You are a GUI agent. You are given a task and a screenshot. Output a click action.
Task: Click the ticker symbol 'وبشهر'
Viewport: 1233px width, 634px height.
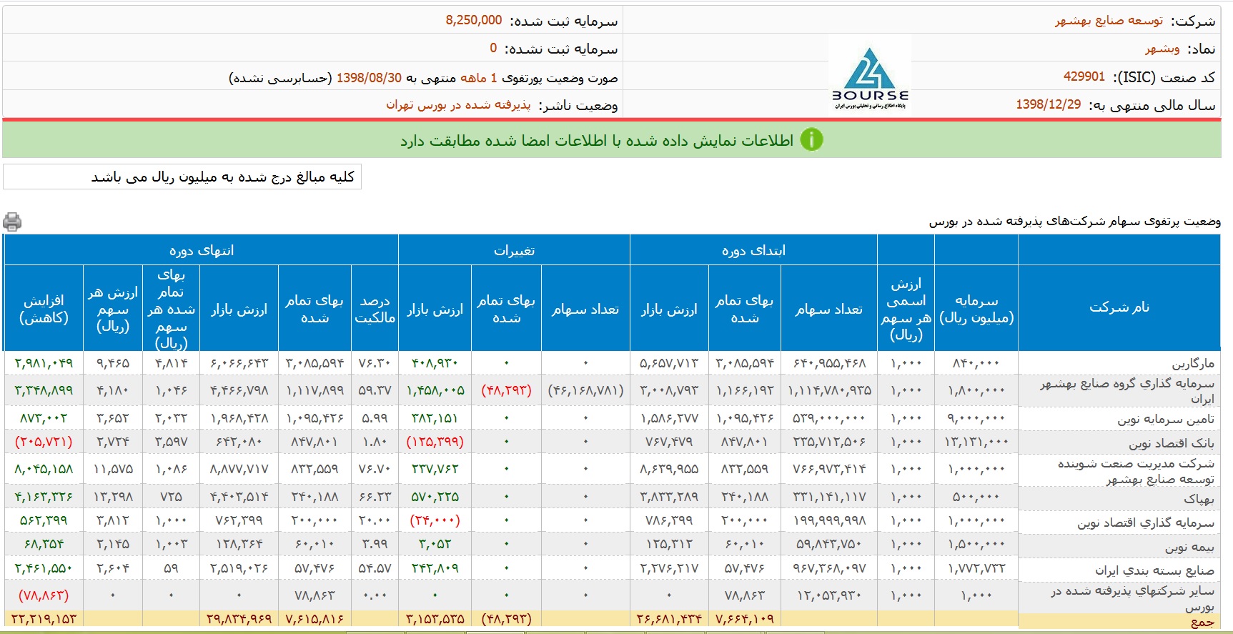tap(1162, 49)
